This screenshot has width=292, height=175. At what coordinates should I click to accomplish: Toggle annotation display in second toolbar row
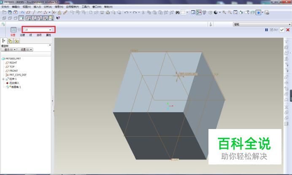click(x=51, y=18)
